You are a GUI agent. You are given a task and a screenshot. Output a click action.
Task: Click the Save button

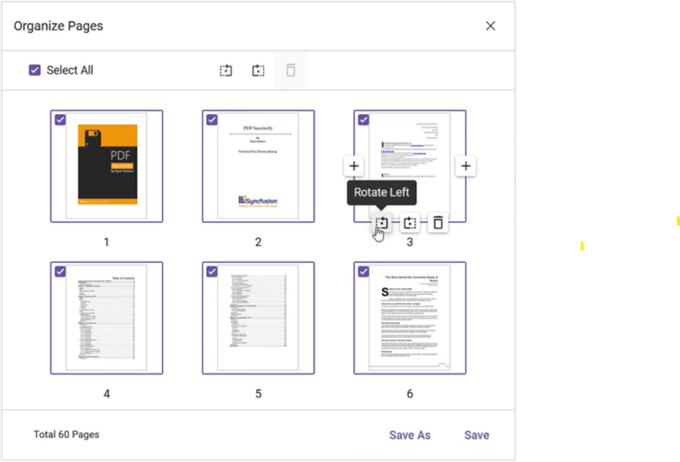click(x=476, y=435)
